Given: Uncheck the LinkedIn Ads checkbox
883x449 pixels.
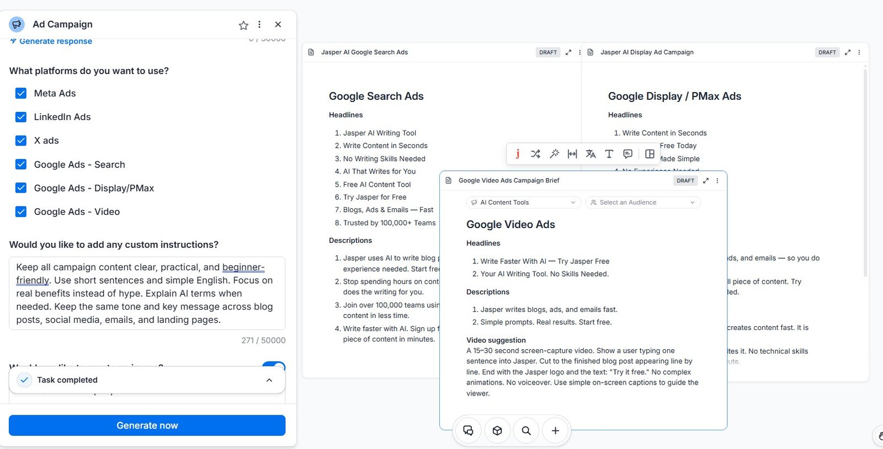Looking at the screenshot, I should pyautogui.click(x=21, y=117).
